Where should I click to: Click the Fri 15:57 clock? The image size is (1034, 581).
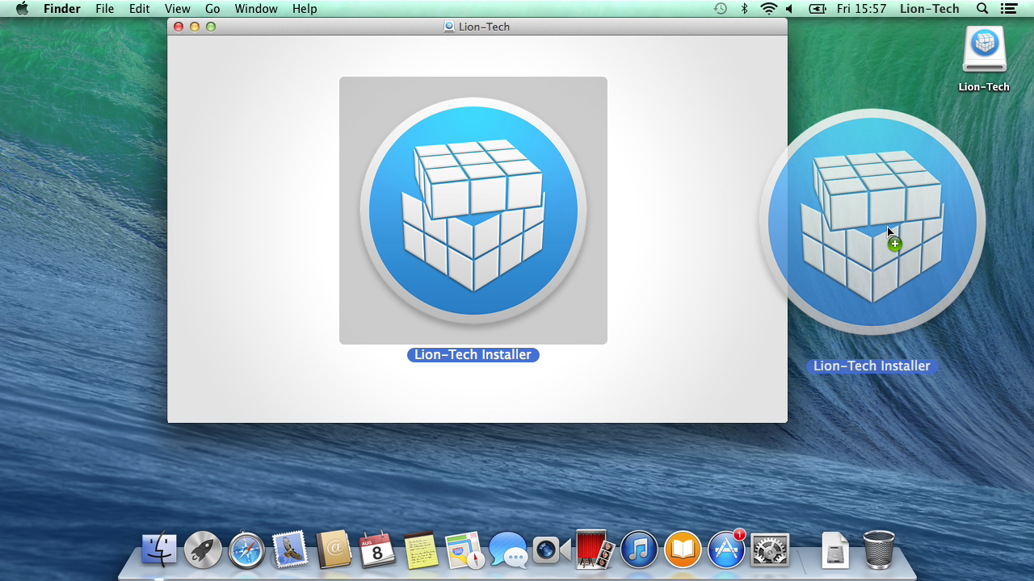[x=861, y=9]
